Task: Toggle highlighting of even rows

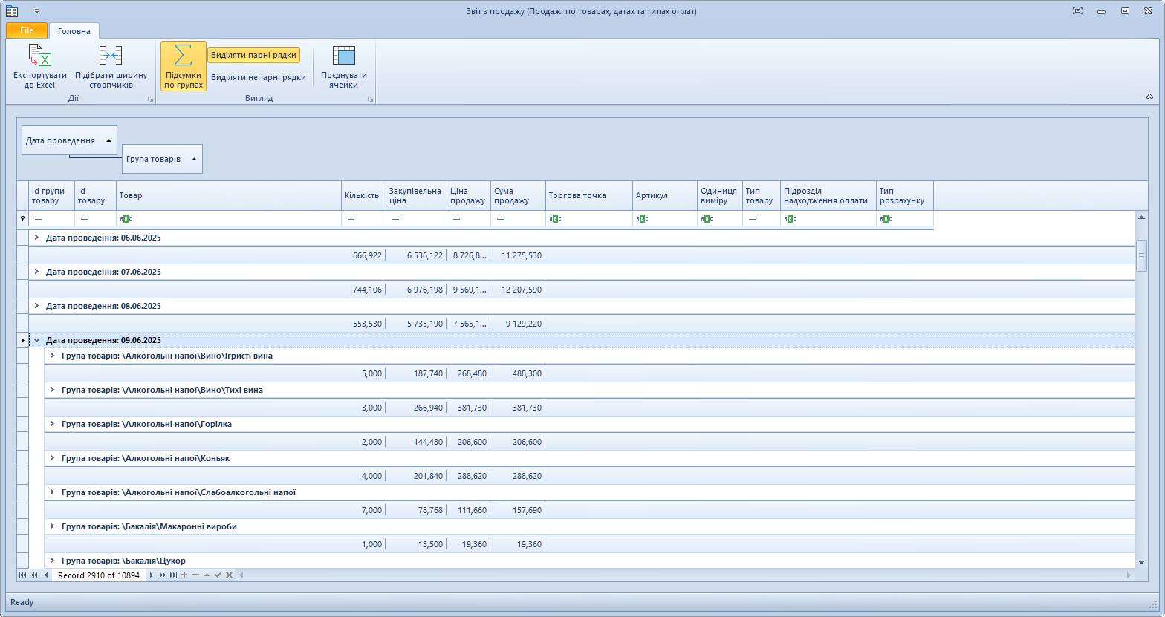Action: (253, 55)
